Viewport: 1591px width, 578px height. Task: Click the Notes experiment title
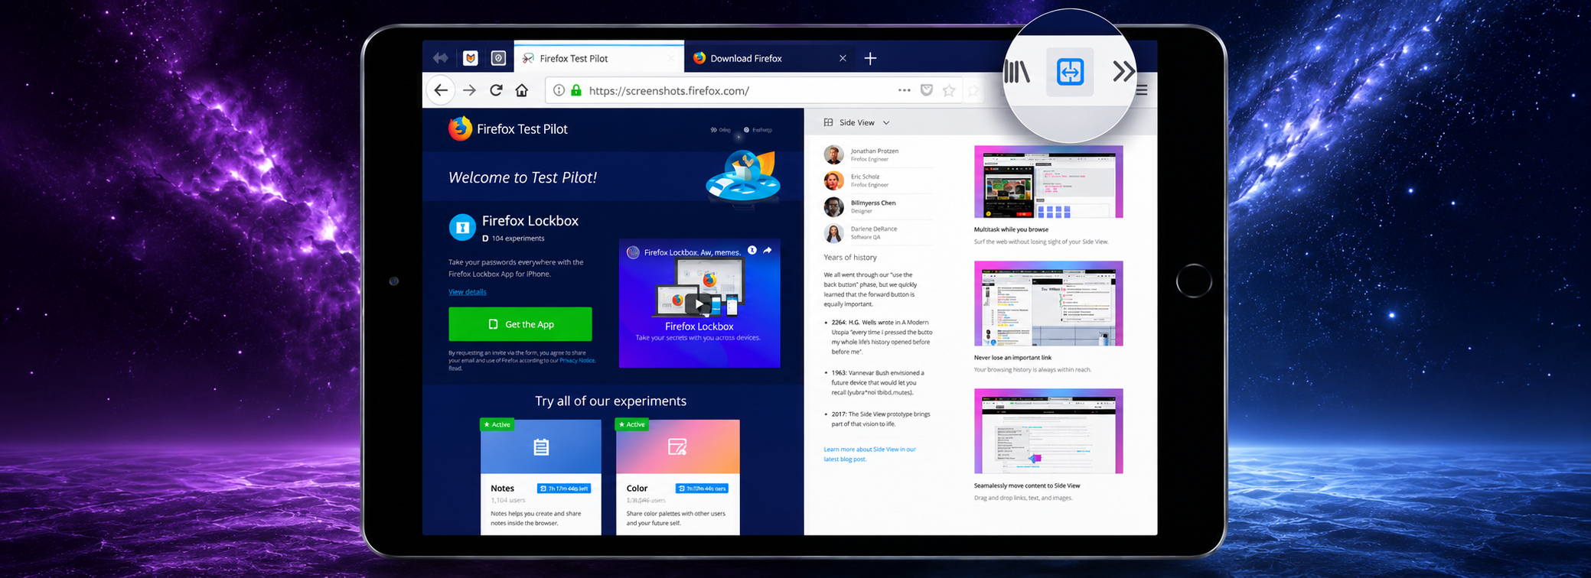click(502, 489)
